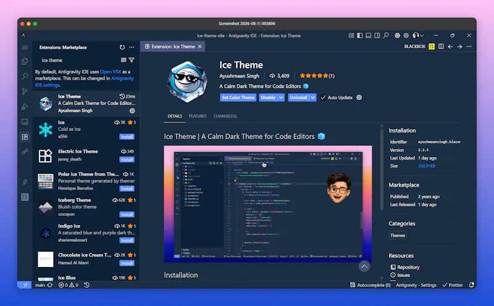Open settings gear in the title bar
The height and width of the screenshot is (306, 494).
[406, 36]
